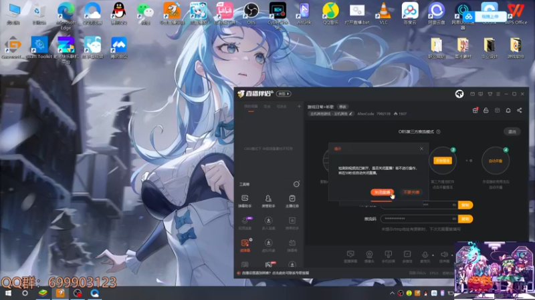The width and height of the screenshot is (535, 300).
Task: Open the 弹幕助手 tool in toolbox
Action: 245,201
